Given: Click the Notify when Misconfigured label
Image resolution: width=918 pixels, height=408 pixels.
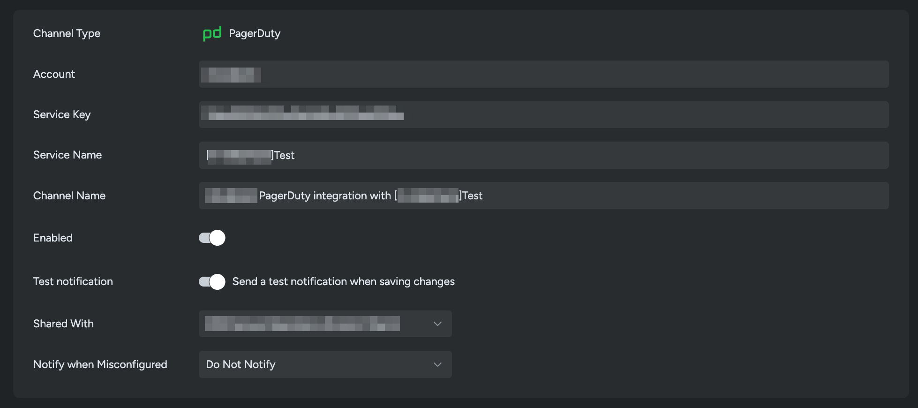Looking at the screenshot, I should pos(100,364).
